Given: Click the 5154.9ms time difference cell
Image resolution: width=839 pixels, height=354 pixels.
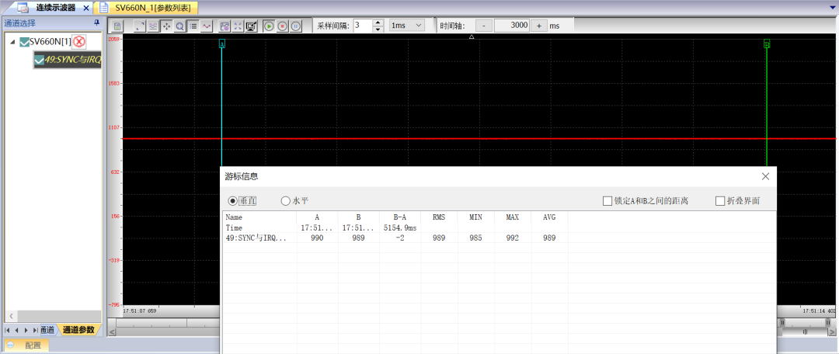Looking at the screenshot, I should click(400, 227).
